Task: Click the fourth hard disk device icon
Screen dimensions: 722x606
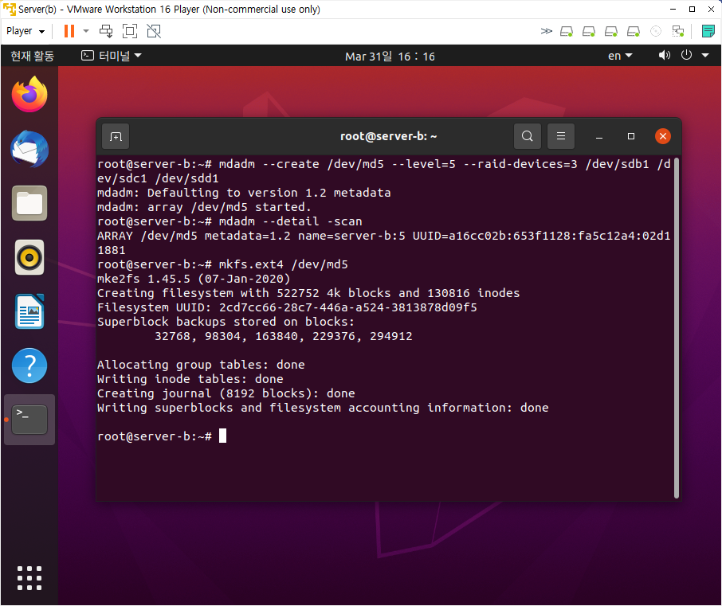Action: (634, 31)
